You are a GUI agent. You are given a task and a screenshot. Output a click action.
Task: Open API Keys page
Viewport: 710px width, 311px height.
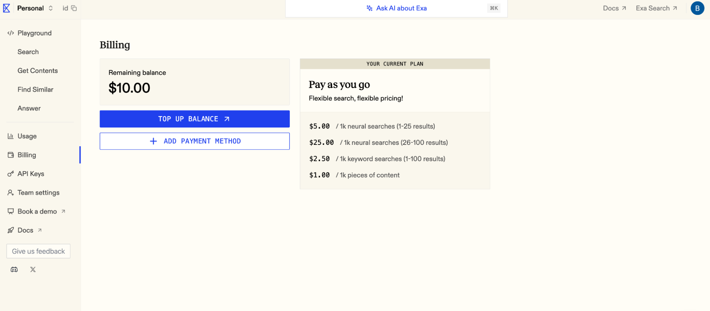[x=31, y=174]
